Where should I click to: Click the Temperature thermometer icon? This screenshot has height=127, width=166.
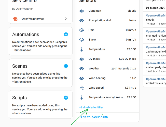coord(82,49)
